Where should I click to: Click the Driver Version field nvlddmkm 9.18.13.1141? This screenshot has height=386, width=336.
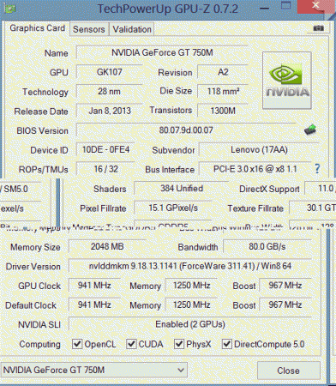(x=190, y=266)
